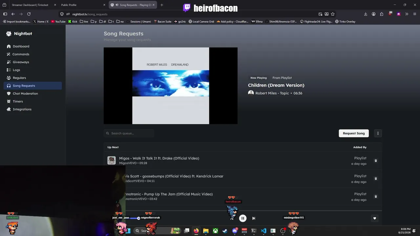Click the Request Song button
Image resolution: width=420 pixels, height=236 pixels.
354,133
